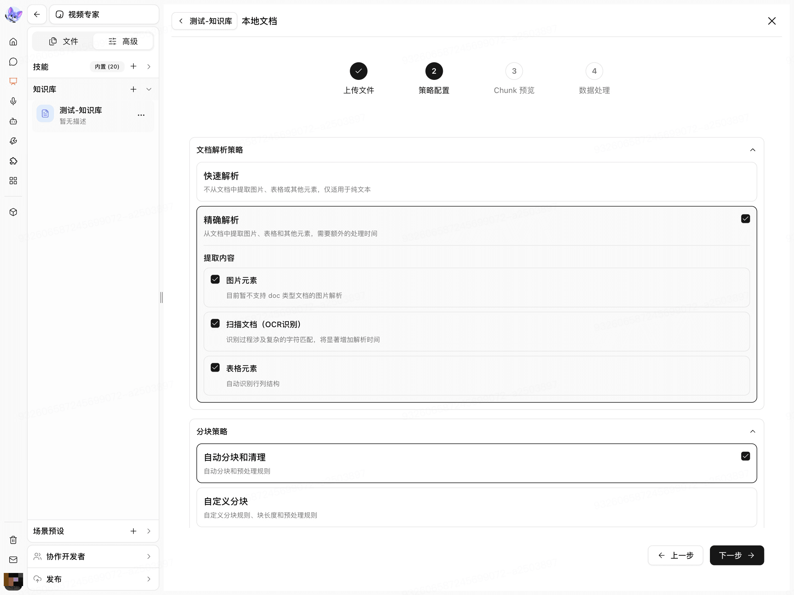Go back to 测试-知识库 breadcrumb button
Viewport: 794px width, 595px height.
click(x=204, y=21)
